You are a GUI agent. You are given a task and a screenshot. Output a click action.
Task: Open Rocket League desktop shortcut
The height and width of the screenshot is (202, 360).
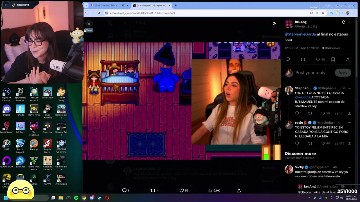point(20,146)
